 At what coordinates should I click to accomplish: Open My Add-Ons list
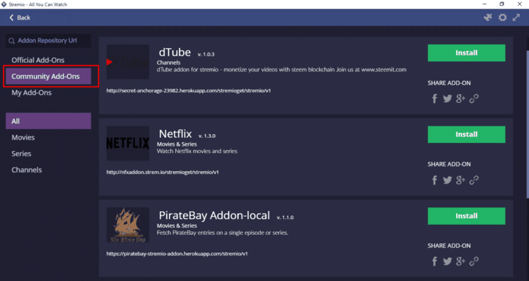coord(31,93)
